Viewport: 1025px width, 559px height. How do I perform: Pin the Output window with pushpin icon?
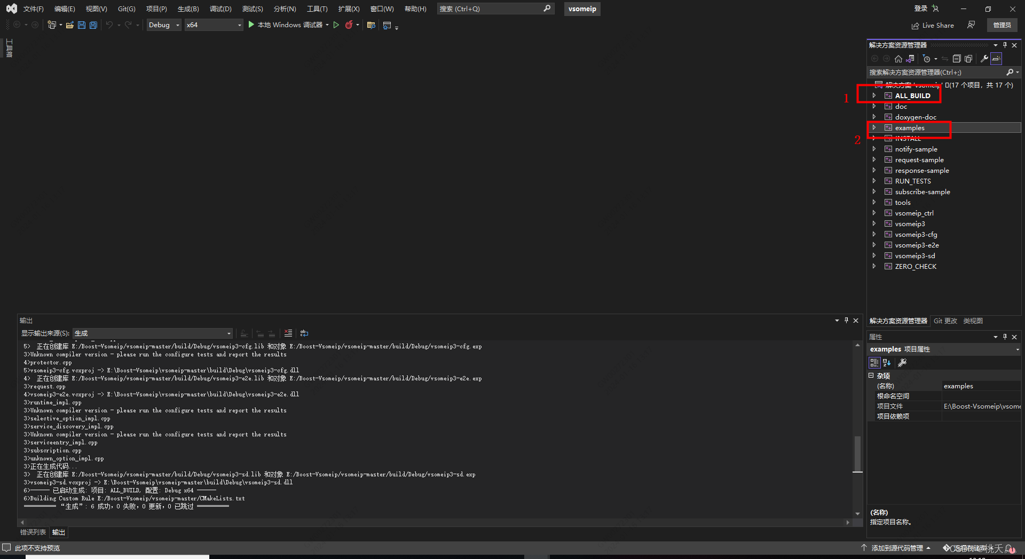[x=846, y=320]
